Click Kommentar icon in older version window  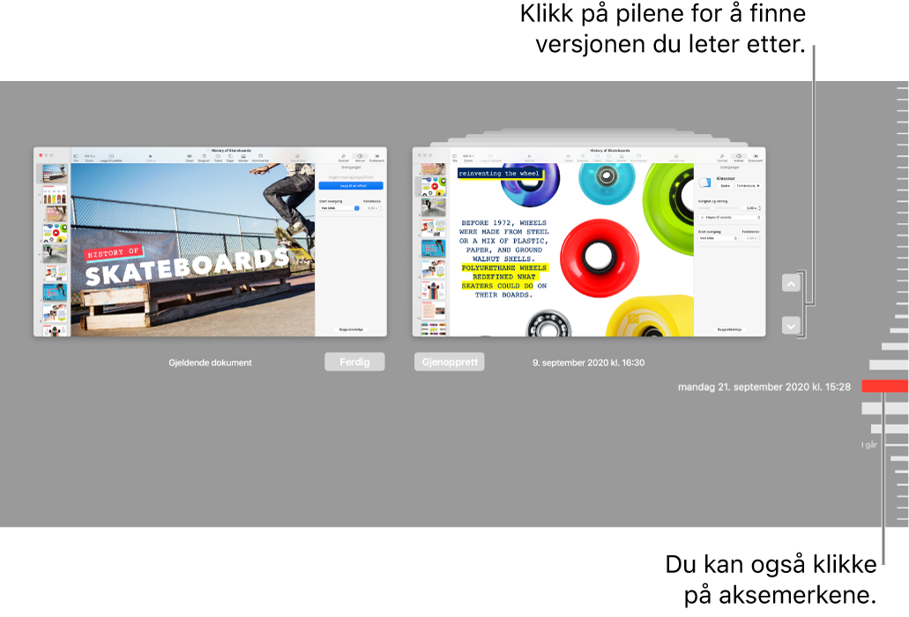639,158
